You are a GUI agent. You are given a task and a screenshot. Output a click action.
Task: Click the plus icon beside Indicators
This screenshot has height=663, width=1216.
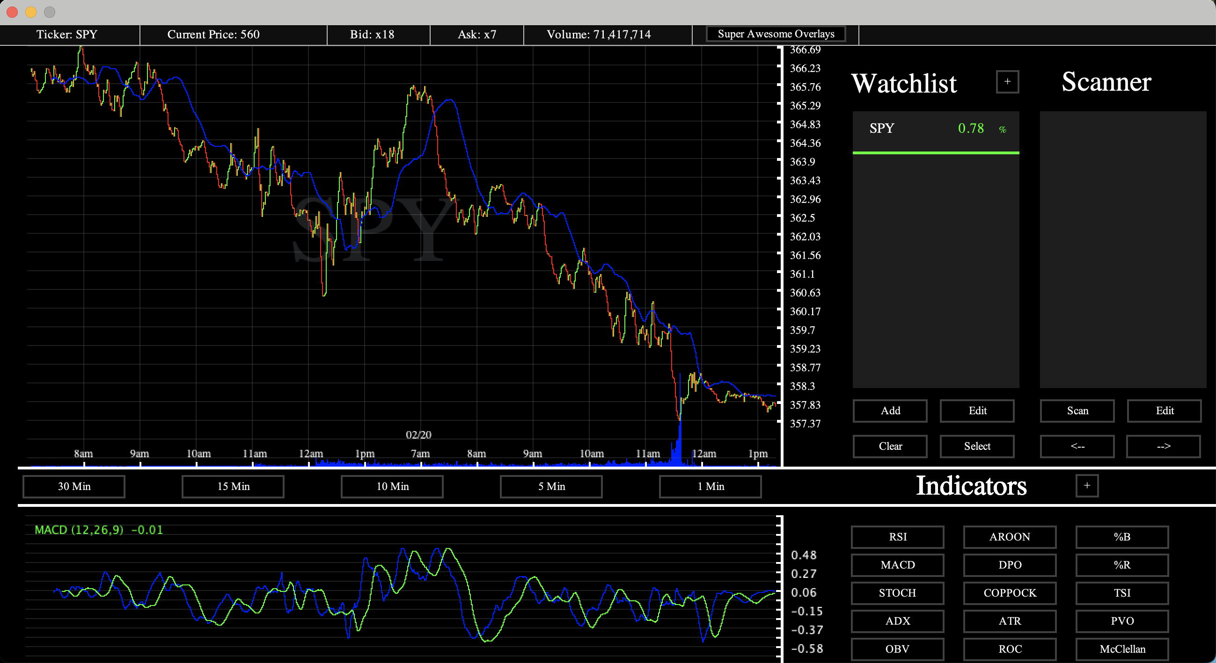[x=1086, y=485]
